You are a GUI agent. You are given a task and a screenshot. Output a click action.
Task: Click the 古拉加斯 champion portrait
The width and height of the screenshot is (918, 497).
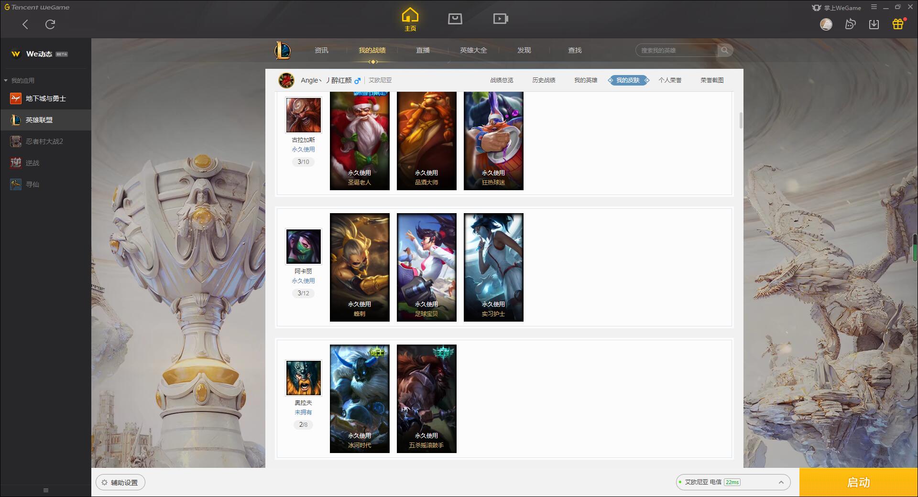coord(303,115)
